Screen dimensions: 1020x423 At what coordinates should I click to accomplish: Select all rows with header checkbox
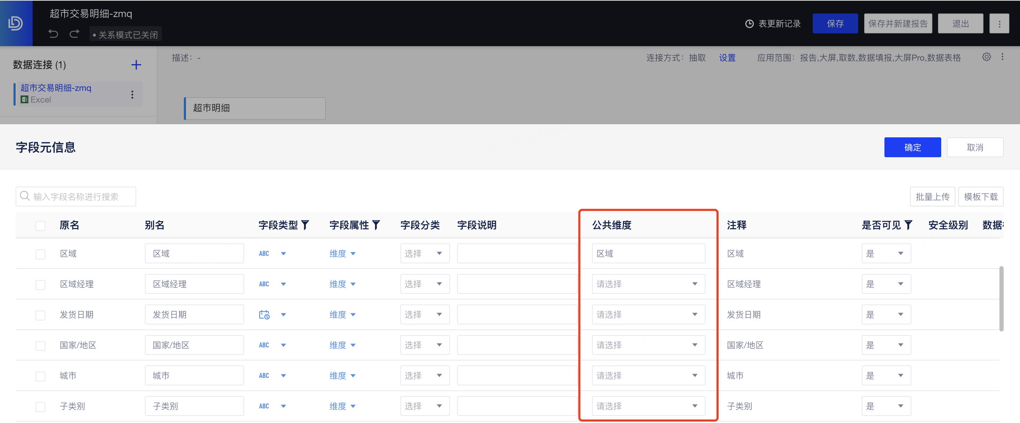point(40,225)
